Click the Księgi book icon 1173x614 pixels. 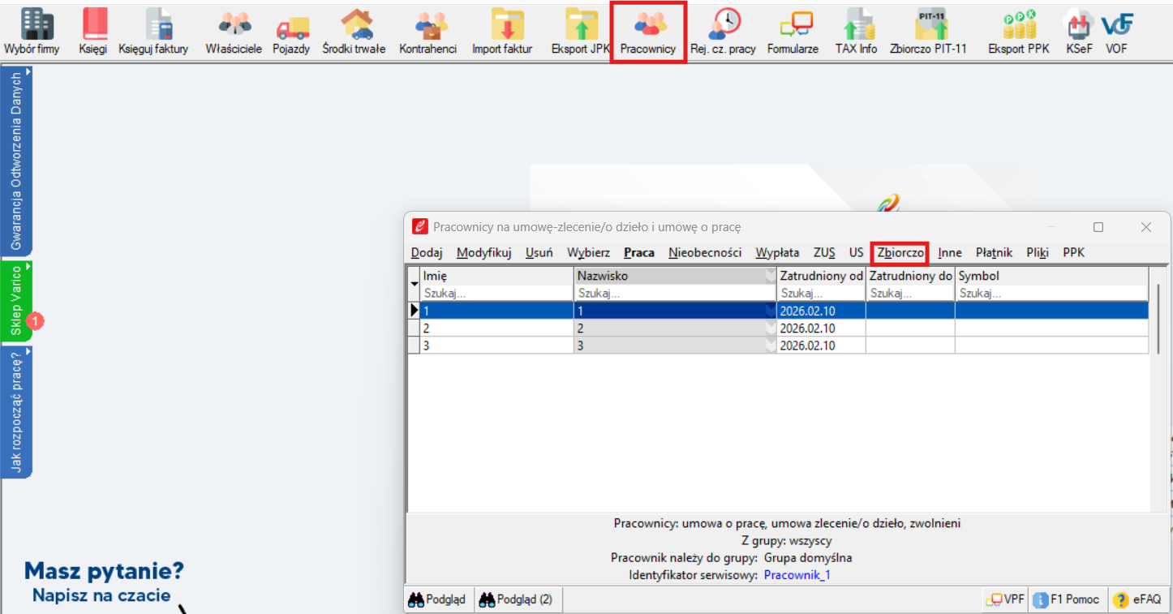(x=93, y=32)
